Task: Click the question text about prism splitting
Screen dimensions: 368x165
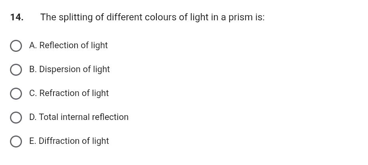Action: click(152, 17)
